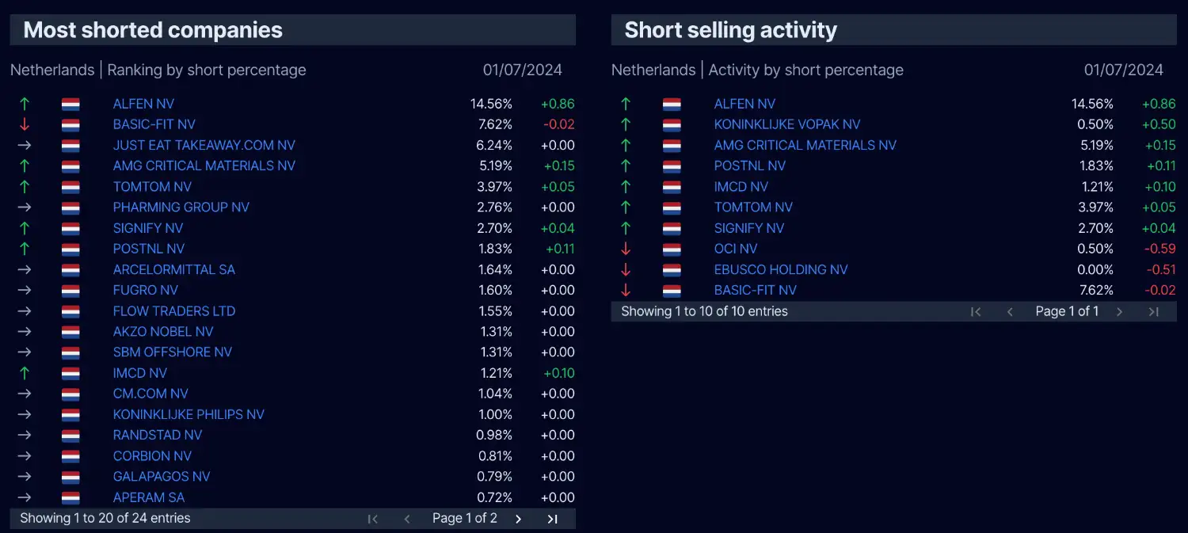Image resolution: width=1188 pixels, height=533 pixels.
Task: Click first-page icon in Short selling activity pagination
Action: pos(976,311)
